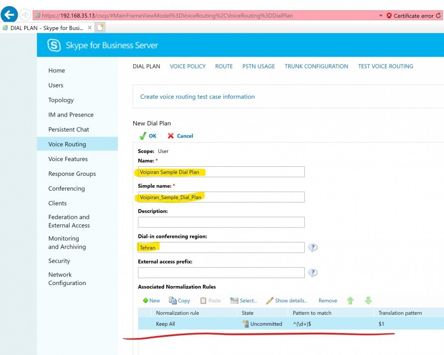Click the $1 translation pattern cell
Image resolution: width=444 pixels, height=355 pixels.
(x=381, y=324)
